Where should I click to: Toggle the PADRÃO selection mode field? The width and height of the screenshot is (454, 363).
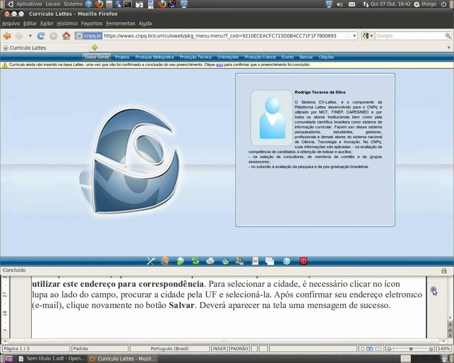tap(239, 348)
